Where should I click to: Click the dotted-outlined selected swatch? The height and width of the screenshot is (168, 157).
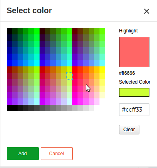(x=70, y=76)
